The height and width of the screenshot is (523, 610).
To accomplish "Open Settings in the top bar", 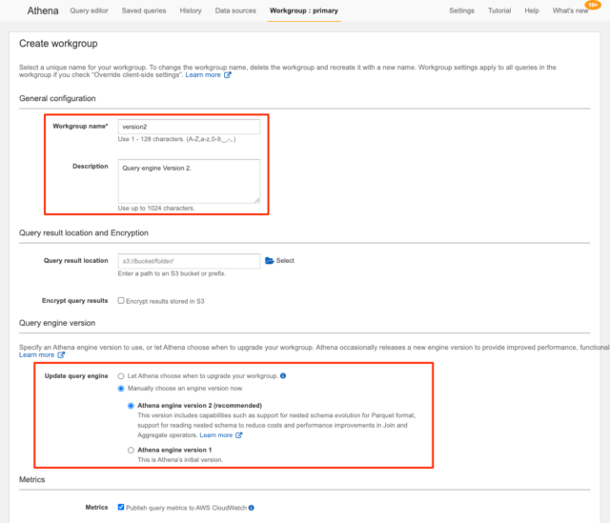I will pos(461,10).
